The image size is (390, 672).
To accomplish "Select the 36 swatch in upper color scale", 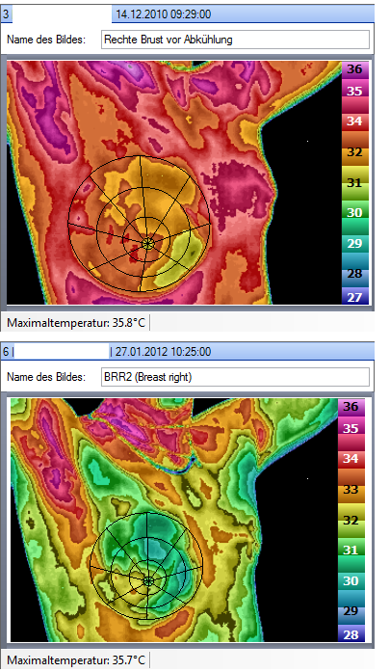I will click(x=355, y=69).
